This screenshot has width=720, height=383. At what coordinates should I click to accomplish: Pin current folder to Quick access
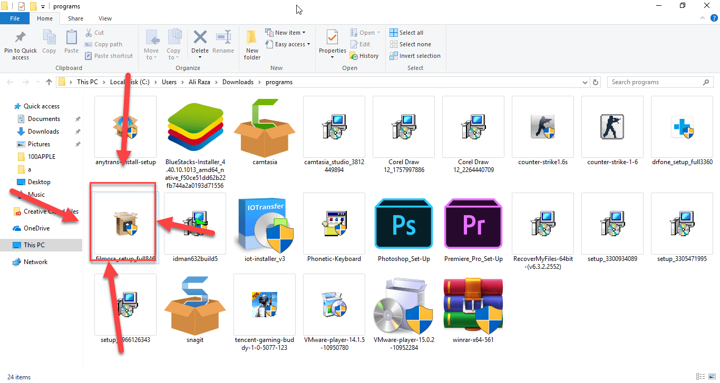[20, 45]
